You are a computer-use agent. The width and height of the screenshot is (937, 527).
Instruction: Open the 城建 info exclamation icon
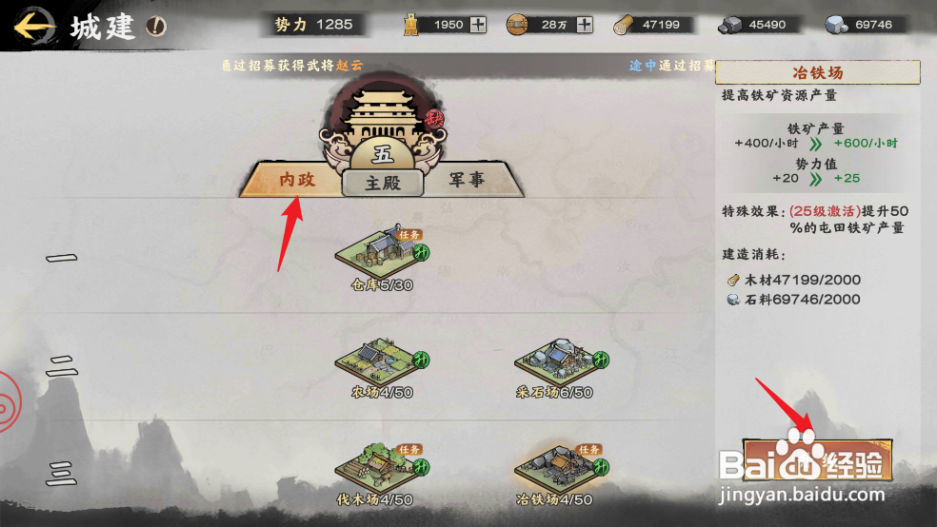[x=156, y=26]
